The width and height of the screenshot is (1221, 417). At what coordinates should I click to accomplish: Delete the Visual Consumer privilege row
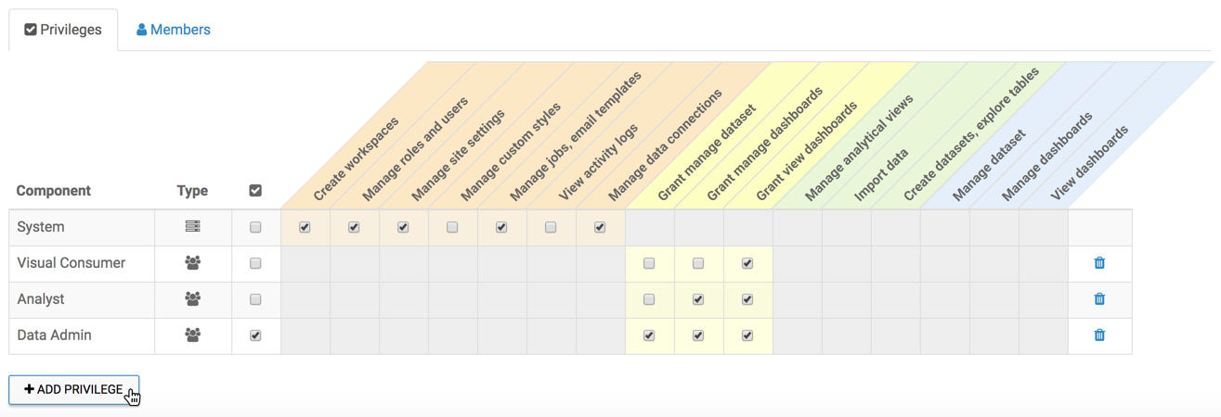tap(1099, 263)
